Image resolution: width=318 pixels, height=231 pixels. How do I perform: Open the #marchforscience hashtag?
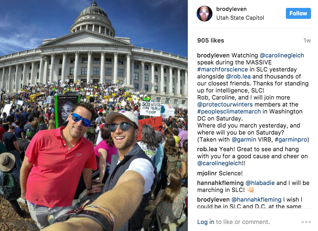click(x=223, y=69)
